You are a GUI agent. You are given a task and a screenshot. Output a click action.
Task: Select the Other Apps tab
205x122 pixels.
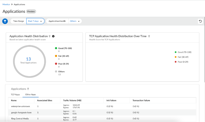click(x=31, y=95)
